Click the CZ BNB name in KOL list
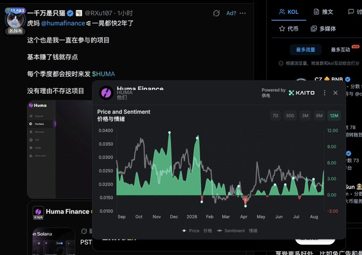Screen dimensions: 362x255 pyautogui.click(x=329, y=79)
